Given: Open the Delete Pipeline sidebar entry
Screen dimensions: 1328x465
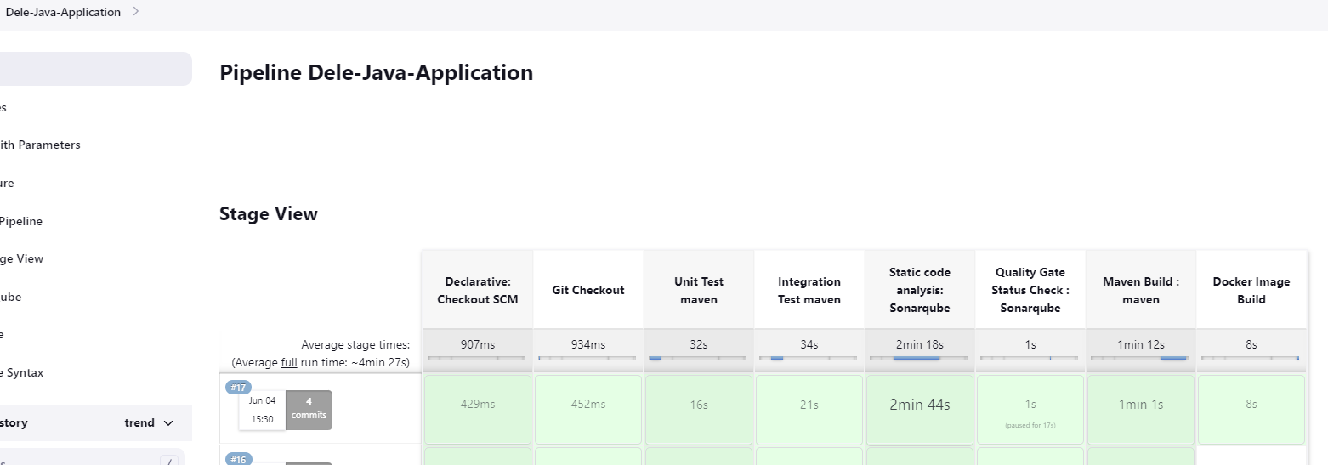Looking at the screenshot, I should click(22, 222).
